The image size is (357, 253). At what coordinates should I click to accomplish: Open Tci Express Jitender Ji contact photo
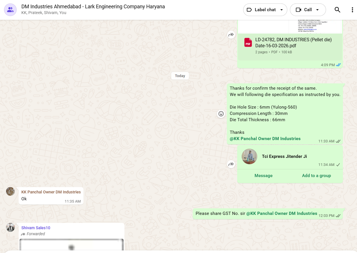(x=249, y=156)
